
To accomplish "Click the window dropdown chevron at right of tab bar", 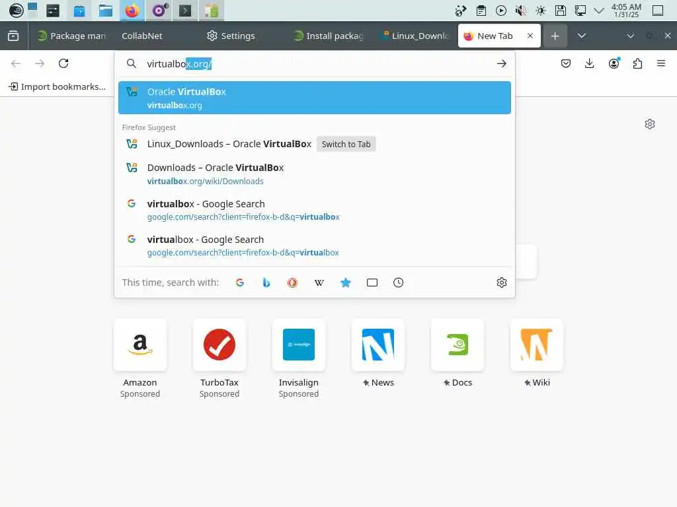I will click(x=630, y=36).
